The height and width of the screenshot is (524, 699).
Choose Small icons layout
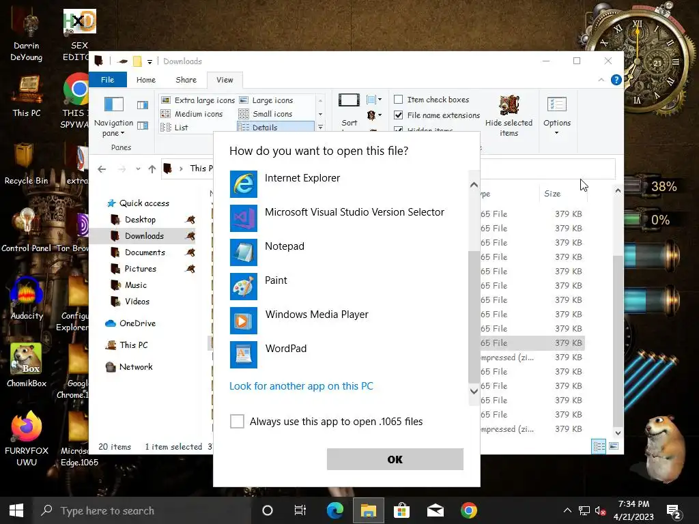(x=266, y=114)
